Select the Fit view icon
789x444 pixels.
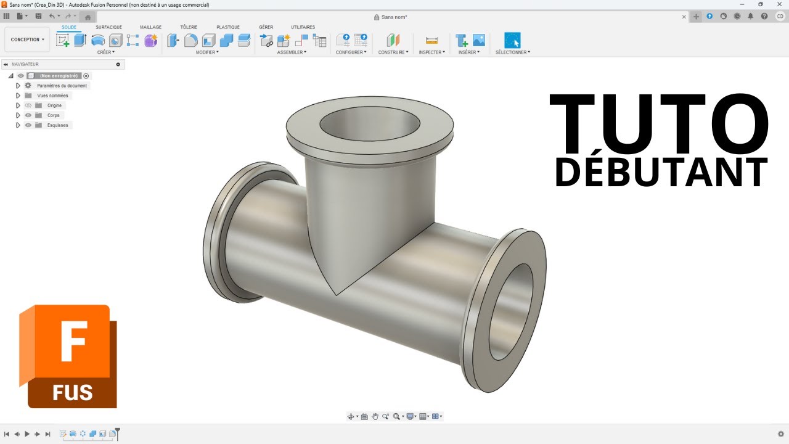click(396, 416)
